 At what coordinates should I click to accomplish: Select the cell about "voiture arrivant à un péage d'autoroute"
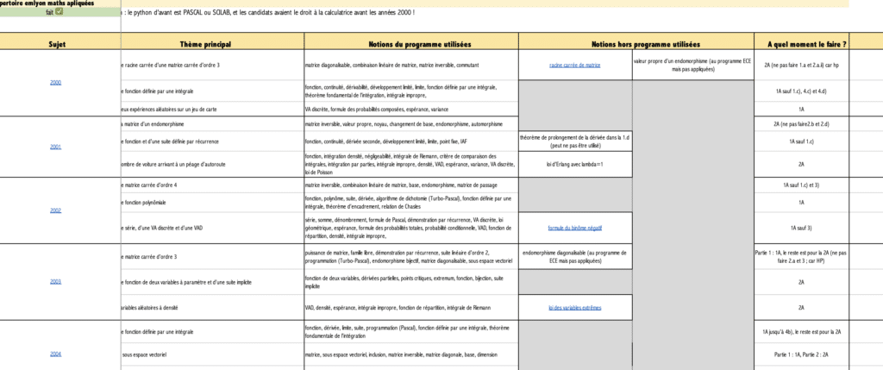(212, 164)
